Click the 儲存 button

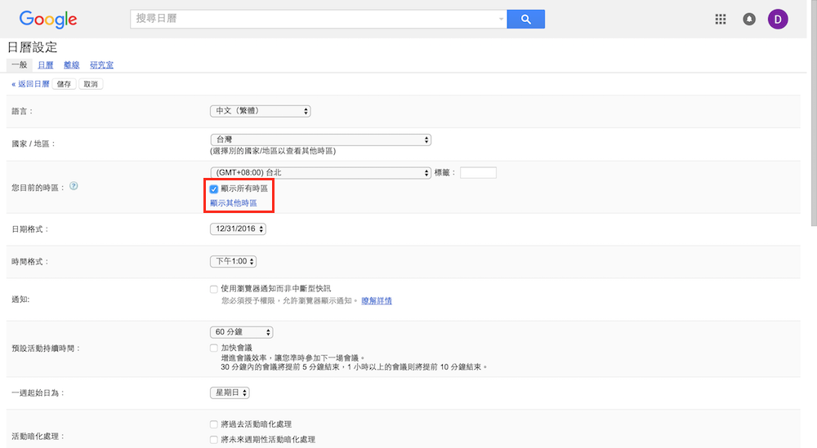tap(64, 84)
